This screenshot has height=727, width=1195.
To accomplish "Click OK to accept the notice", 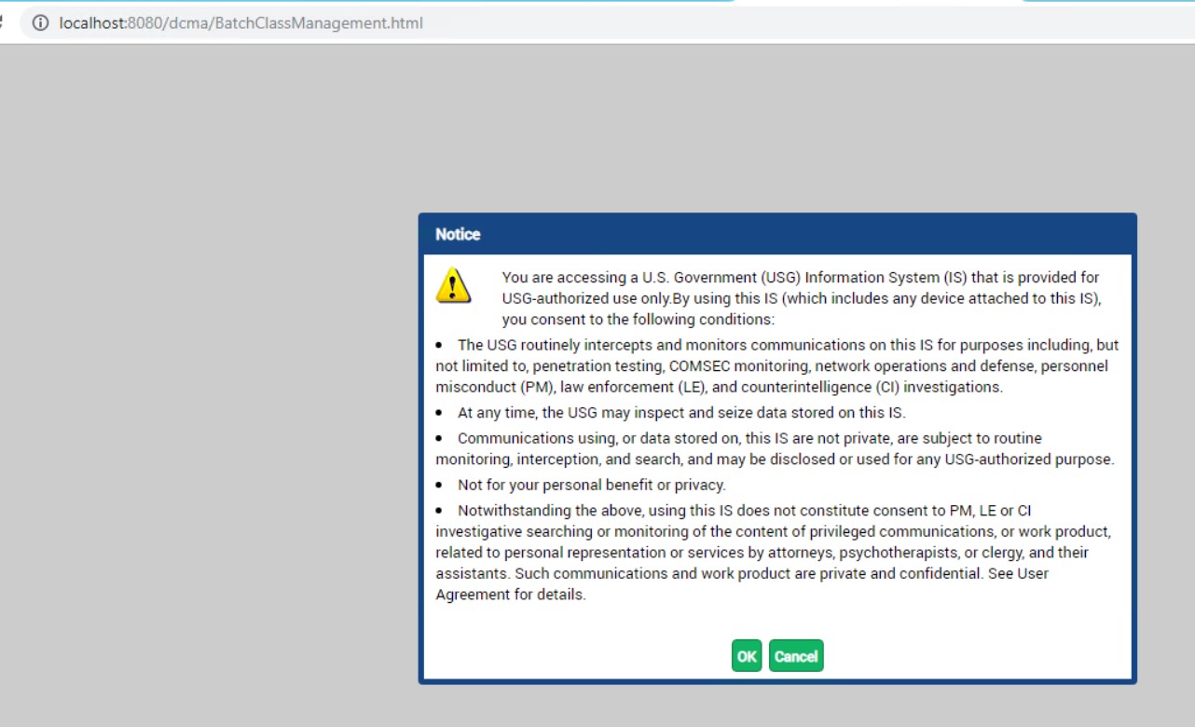I will (747, 656).
